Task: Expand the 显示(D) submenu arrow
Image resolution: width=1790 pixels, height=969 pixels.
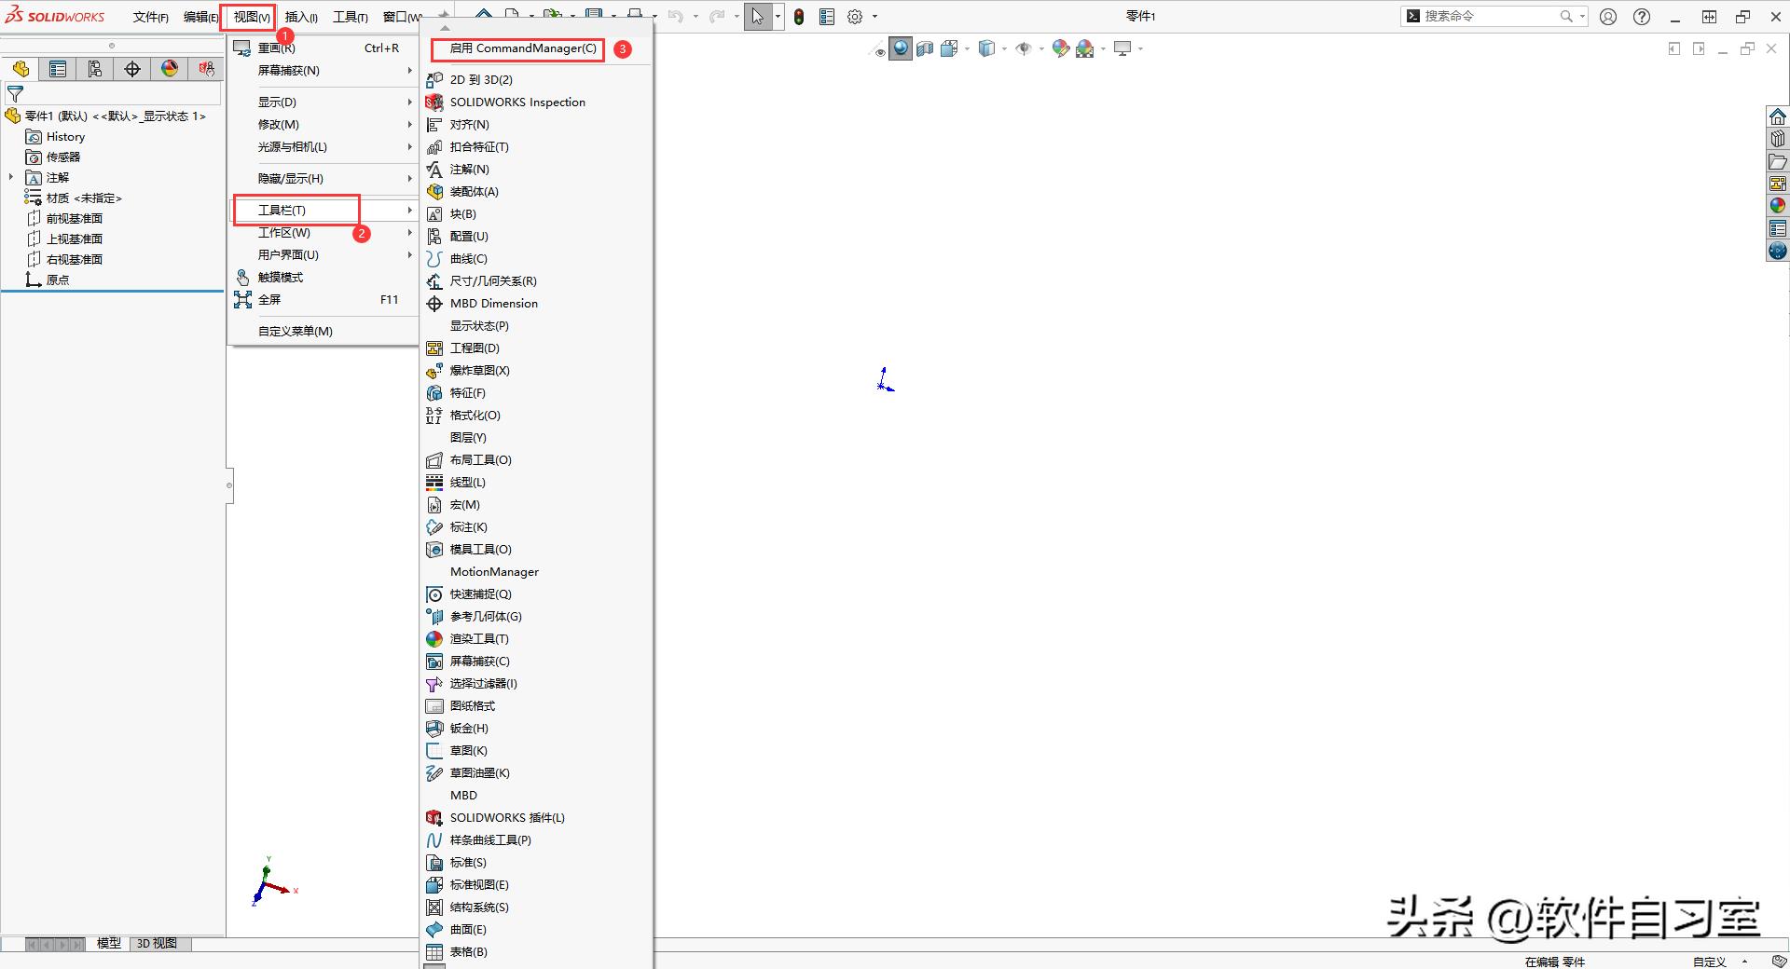Action: [x=408, y=102]
